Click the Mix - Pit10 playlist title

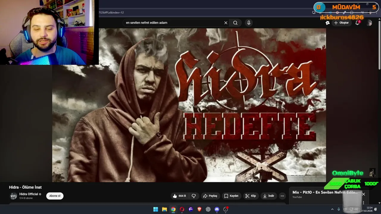(325, 192)
